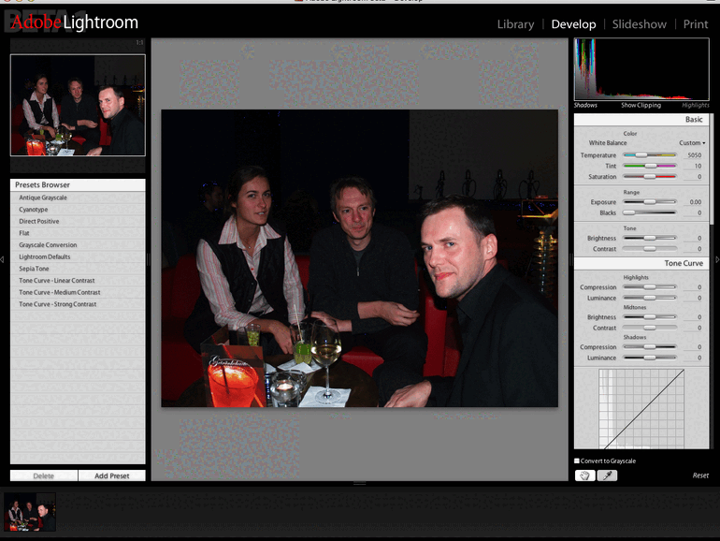The width and height of the screenshot is (720, 541).
Task: Click the navigator preview image
Action: [78, 105]
